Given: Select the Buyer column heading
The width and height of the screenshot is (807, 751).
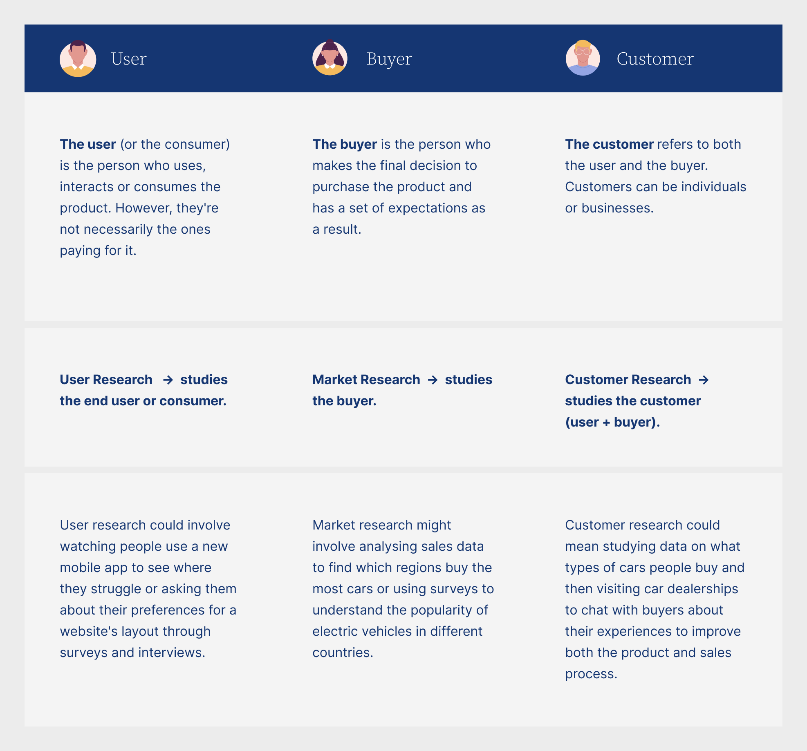Looking at the screenshot, I should (389, 59).
